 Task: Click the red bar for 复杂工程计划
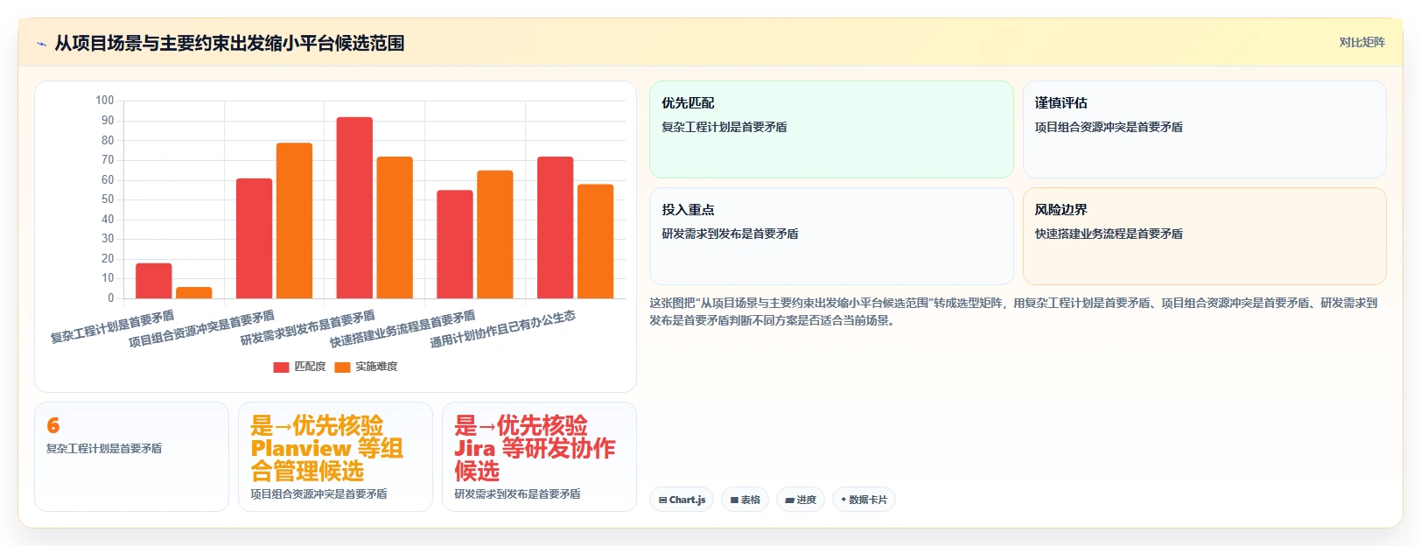(154, 281)
